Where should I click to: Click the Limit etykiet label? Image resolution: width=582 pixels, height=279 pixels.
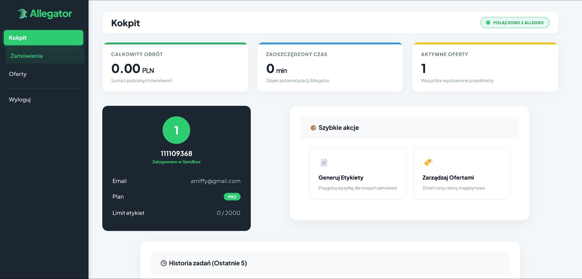[128, 213]
